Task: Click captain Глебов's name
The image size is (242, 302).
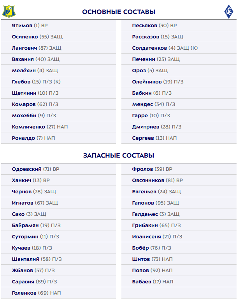Action: tap(21, 82)
